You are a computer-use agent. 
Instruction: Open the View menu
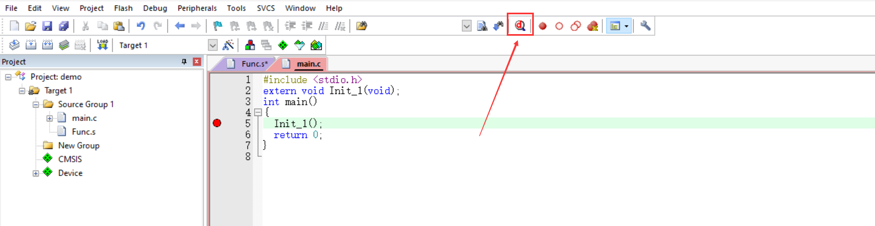click(x=61, y=8)
